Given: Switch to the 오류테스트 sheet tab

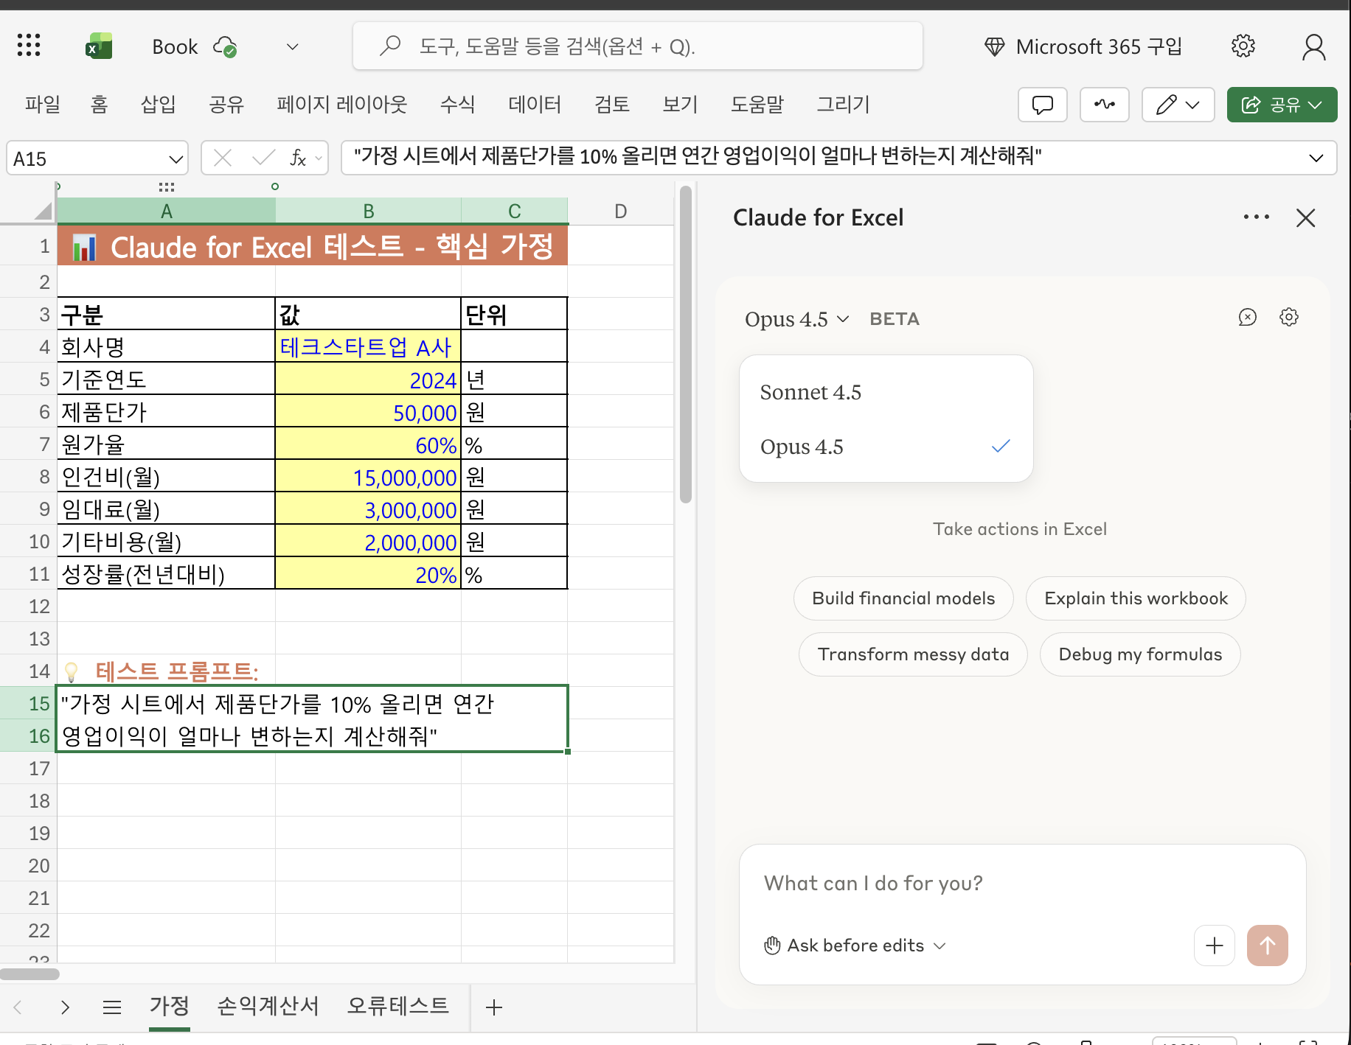Looking at the screenshot, I should click(x=398, y=1005).
